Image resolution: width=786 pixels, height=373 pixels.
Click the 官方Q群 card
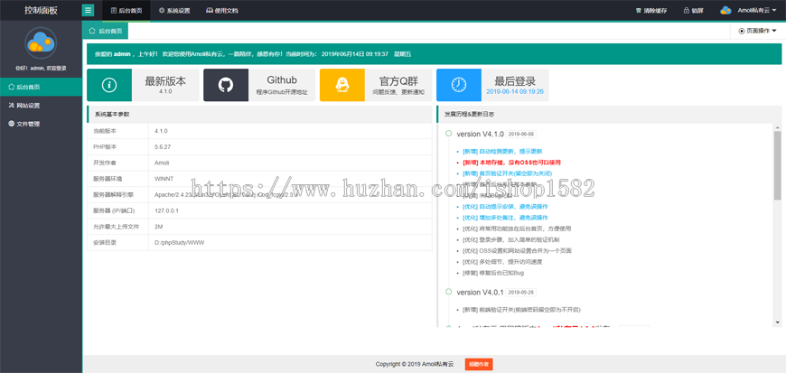tap(376, 85)
